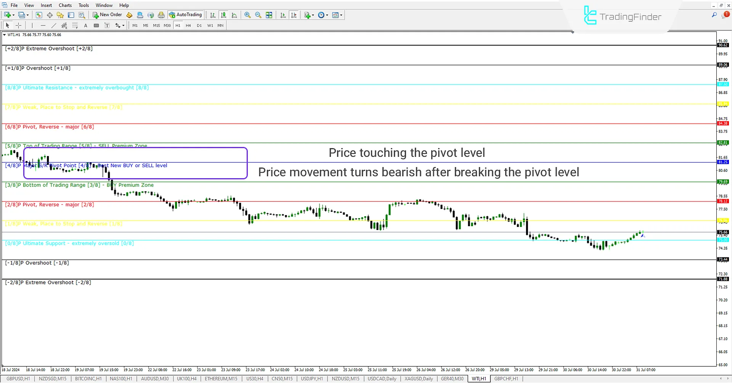Tile chart windows with the tile icon
The width and height of the screenshot is (732, 383).
pos(269,15)
